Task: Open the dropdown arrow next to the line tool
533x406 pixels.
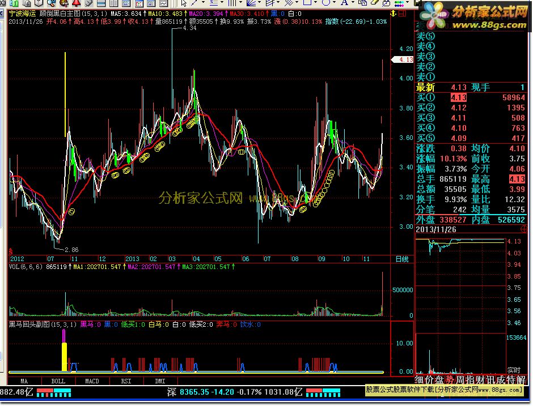Action: 203,3
